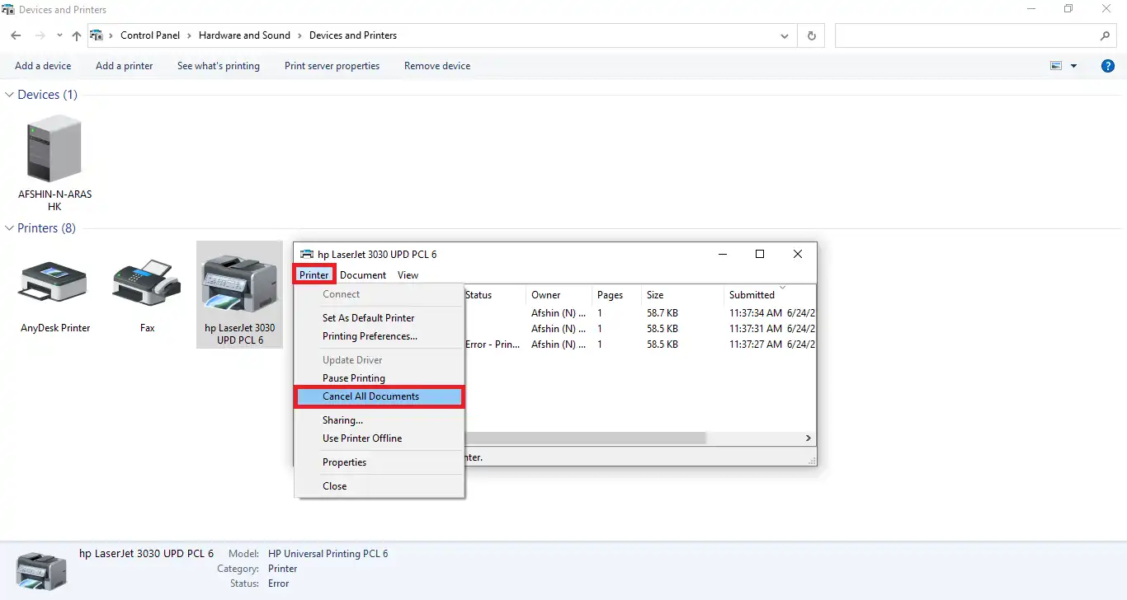Click the hp LaserJet 3030 printer icon
This screenshot has width=1127, height=600.
point(239,284)
